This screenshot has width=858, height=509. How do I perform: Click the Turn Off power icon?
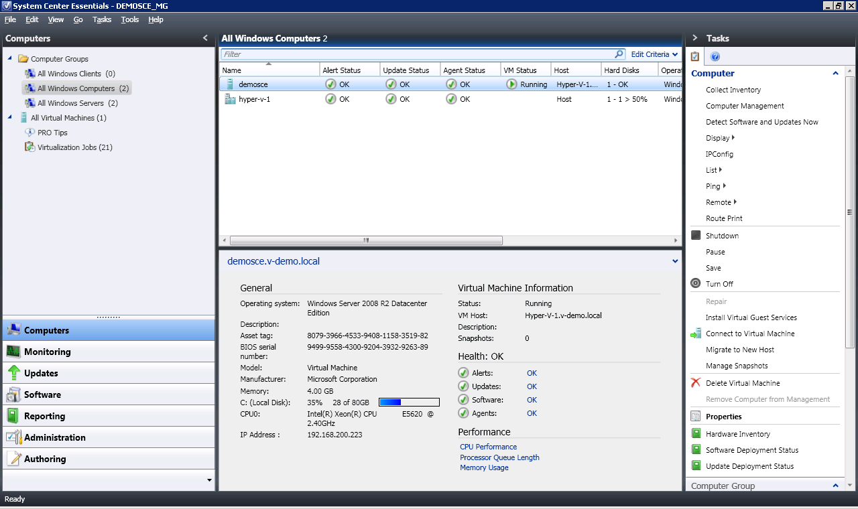(x=696, y=283)
